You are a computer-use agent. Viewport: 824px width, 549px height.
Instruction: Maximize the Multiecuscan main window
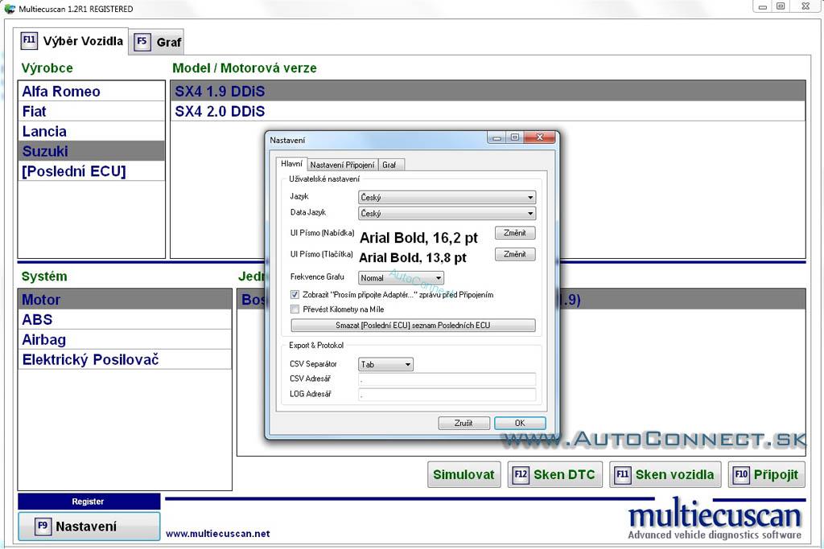[781, 6]
